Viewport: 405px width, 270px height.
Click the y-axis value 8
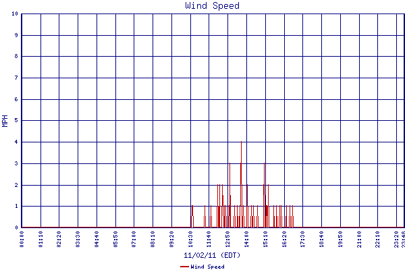(x=16, y=56)
